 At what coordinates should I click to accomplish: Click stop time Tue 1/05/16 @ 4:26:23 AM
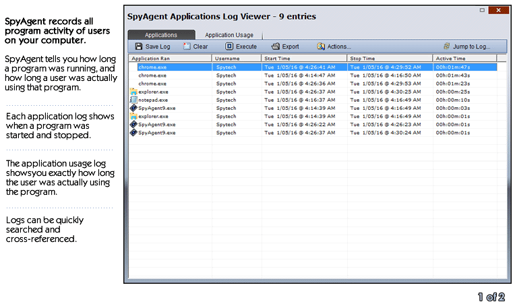pyautogui.click(x=386, y=125)
